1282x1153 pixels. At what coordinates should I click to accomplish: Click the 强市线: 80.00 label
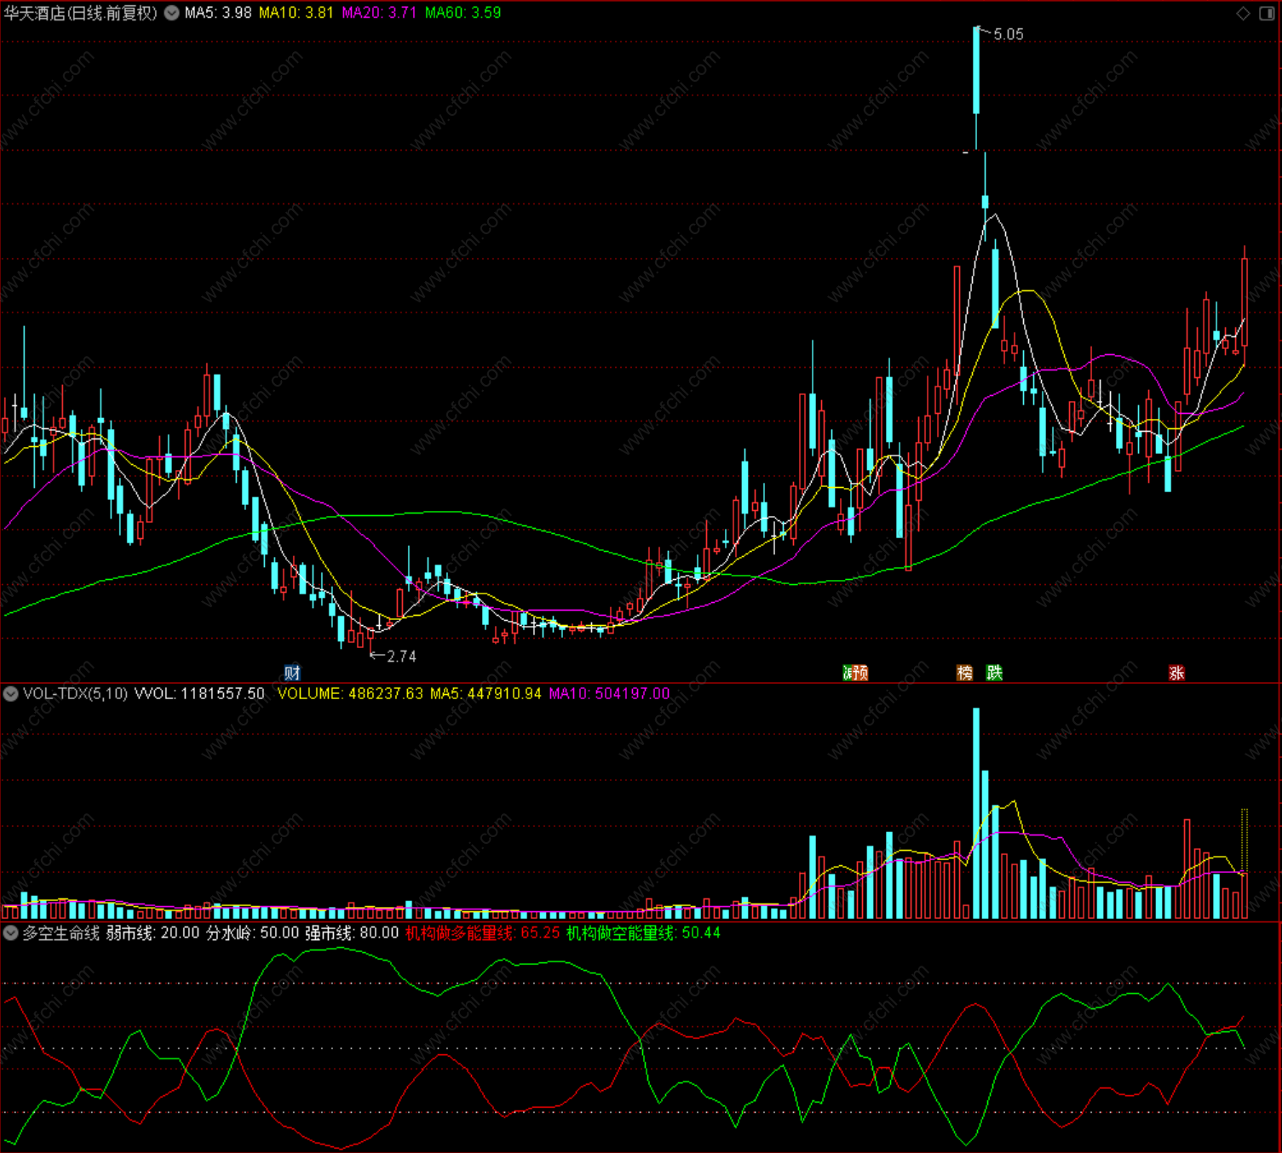pyautogui.click(x=352, y=932)
